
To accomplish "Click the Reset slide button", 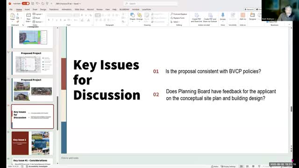I will [x=36, y=18].
